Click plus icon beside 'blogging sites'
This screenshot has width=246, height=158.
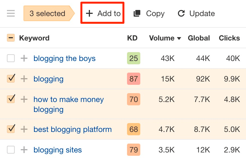point(24,150)
